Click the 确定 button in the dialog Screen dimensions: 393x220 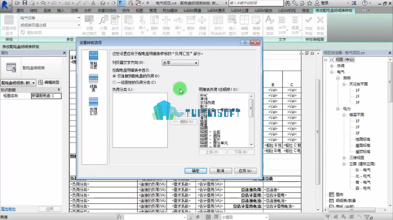[x=196, y=171]
